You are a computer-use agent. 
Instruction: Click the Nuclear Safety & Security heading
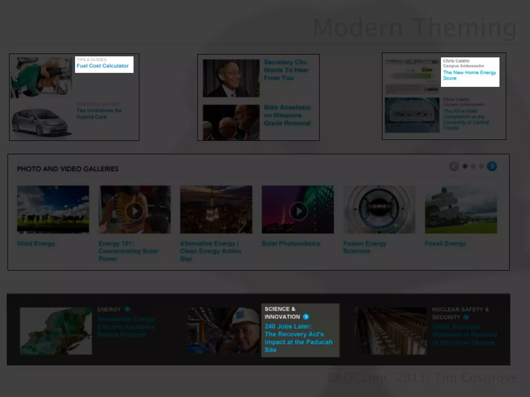pyautogui.click(x=460, y=313)
